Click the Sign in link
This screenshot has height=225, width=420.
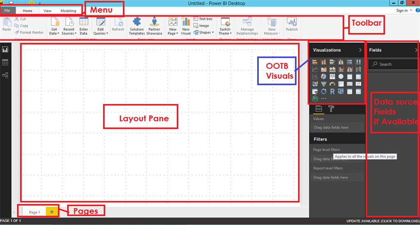pyautogui.click(x=402, y=10)
